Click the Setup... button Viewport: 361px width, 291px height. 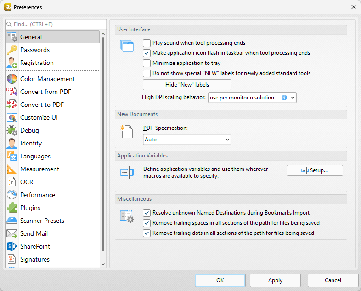(315, 170)
